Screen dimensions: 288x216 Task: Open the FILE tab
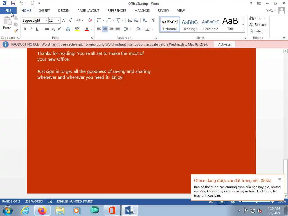(8, 10)
